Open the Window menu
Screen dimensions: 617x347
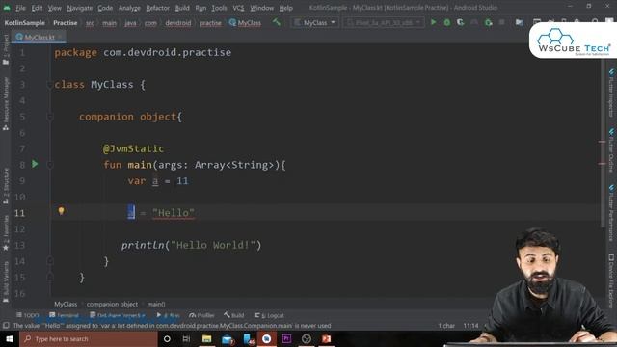[261, 8]
